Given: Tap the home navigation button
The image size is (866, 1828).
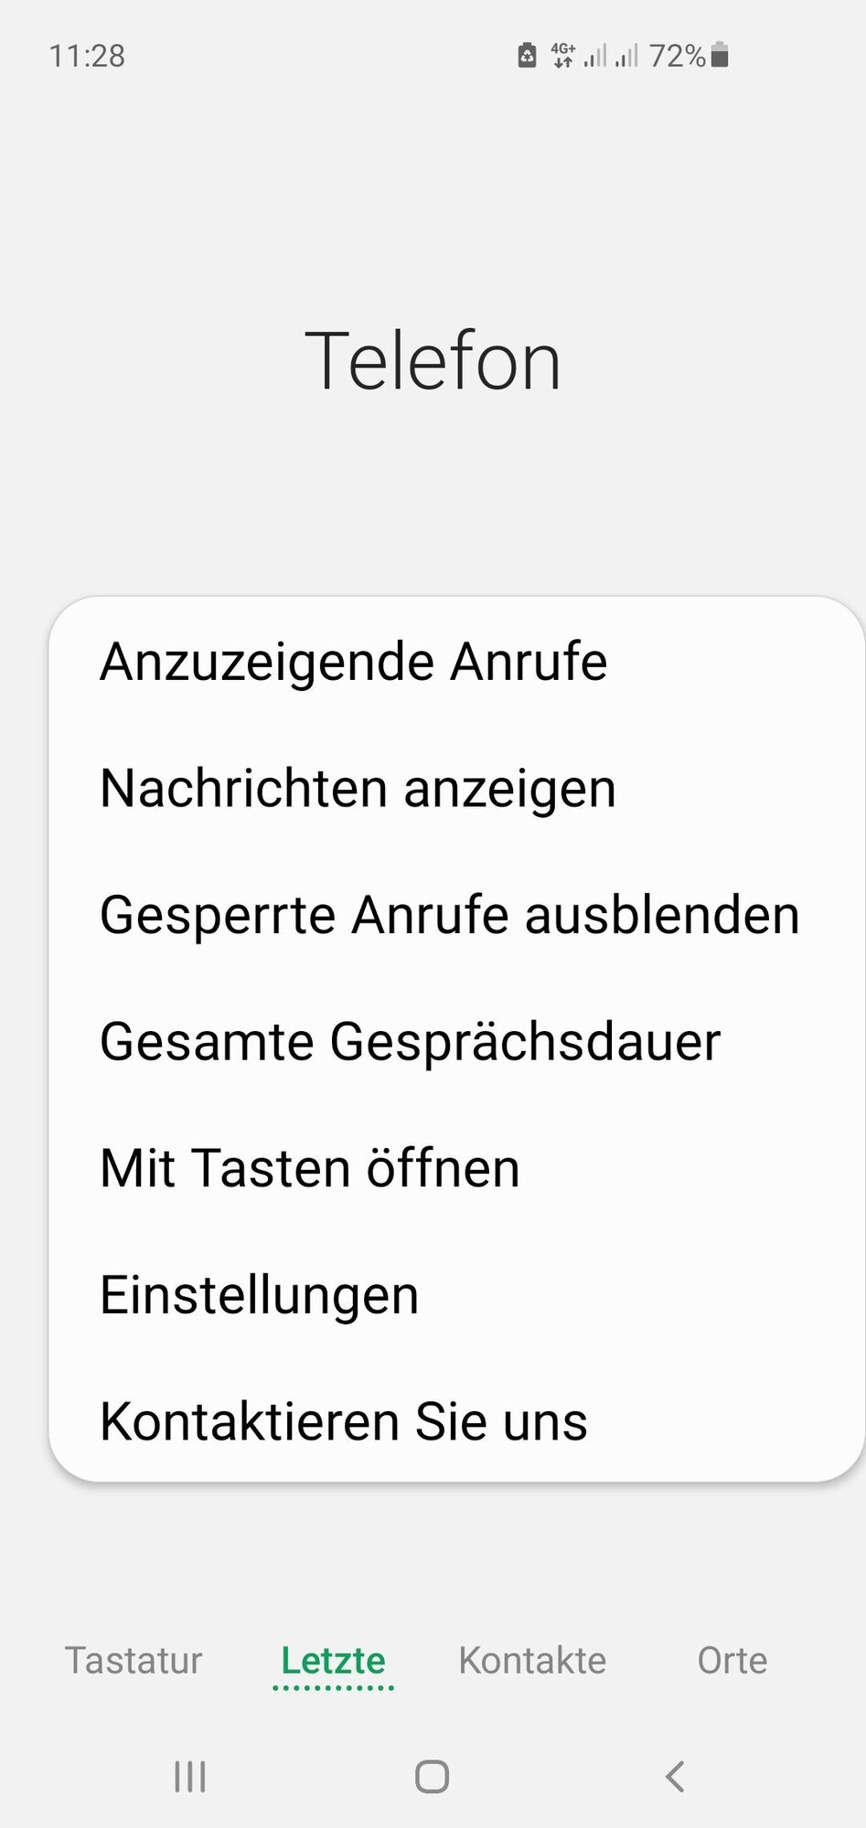Looking at the screenshot, I should click(x=432, y=1777).
